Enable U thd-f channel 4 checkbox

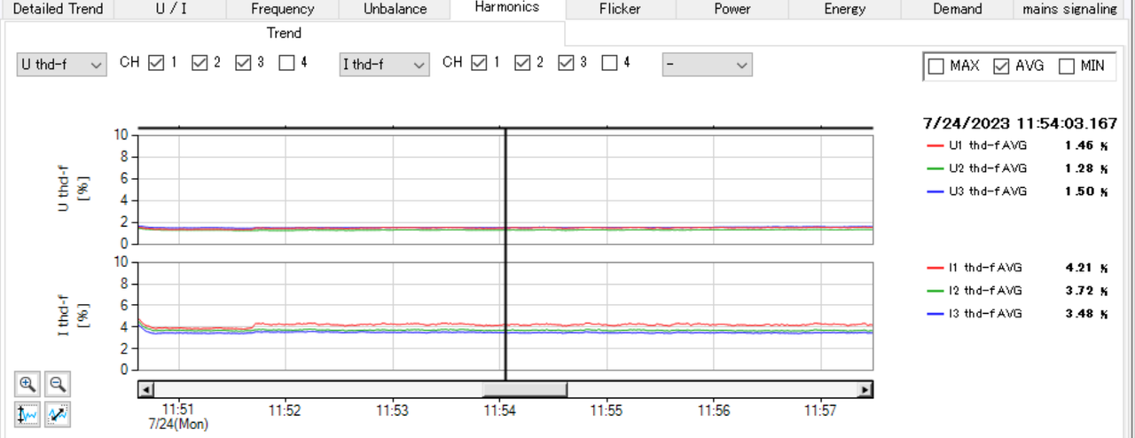tap(287, 63)
